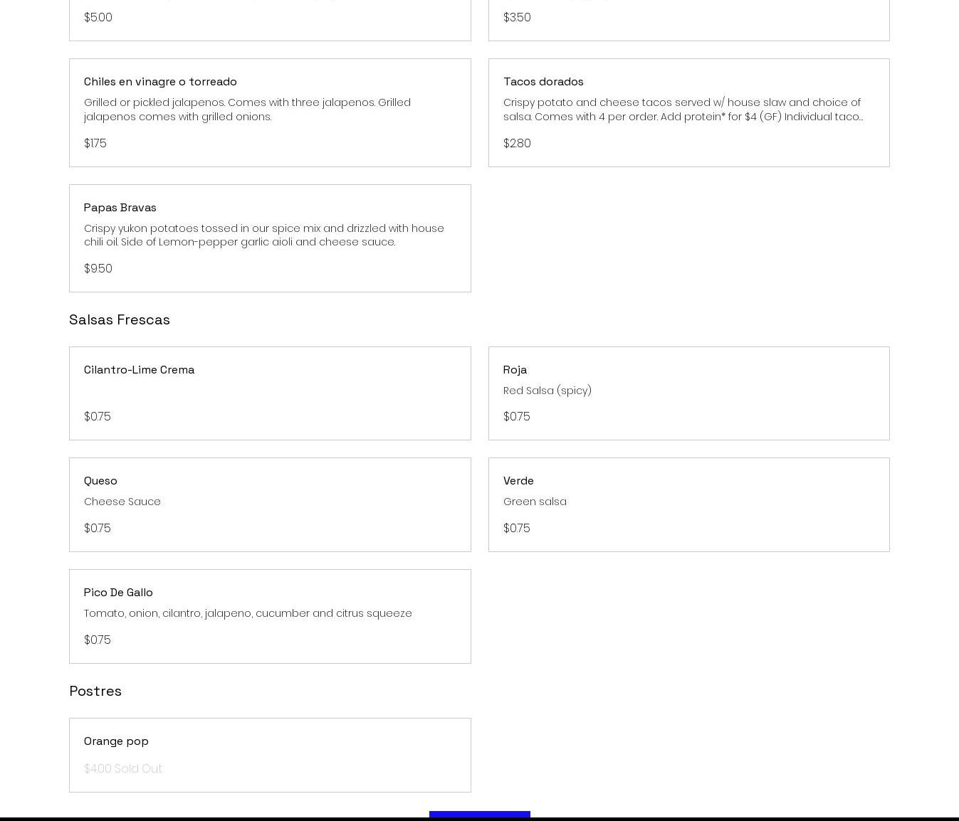Select the Verde green salsa item

pyautogui.click(x=518, y=481)
